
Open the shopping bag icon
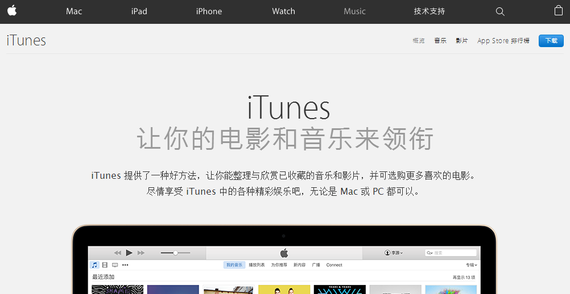click(x=559, y=11)
